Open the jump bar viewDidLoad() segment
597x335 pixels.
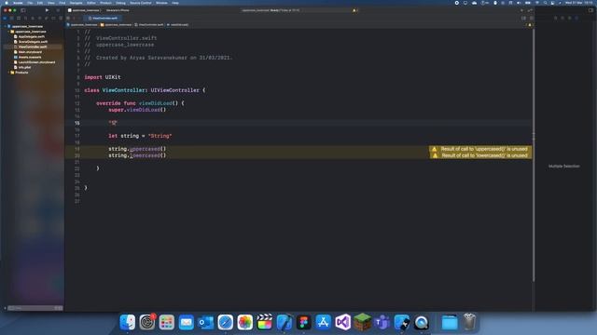pos(178,25)
